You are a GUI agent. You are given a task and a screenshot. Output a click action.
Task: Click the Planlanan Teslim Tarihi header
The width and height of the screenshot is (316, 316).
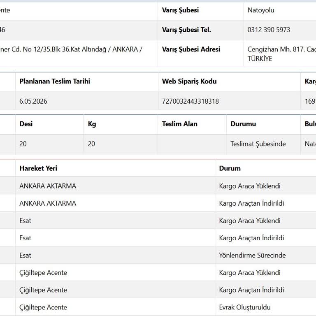coord(55,81)
